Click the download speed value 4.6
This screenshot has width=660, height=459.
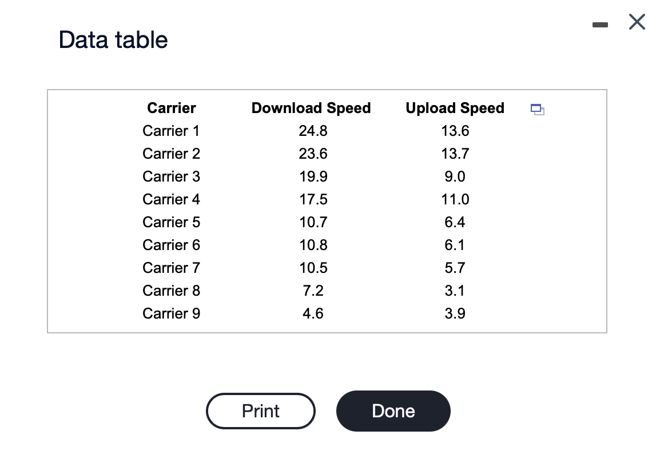pyautogui.click(x=313, y=313)
